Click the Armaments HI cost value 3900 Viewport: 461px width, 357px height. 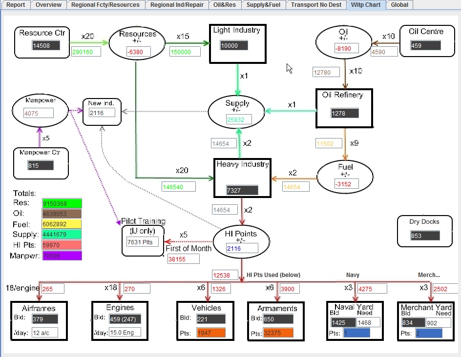coord(289,289)
